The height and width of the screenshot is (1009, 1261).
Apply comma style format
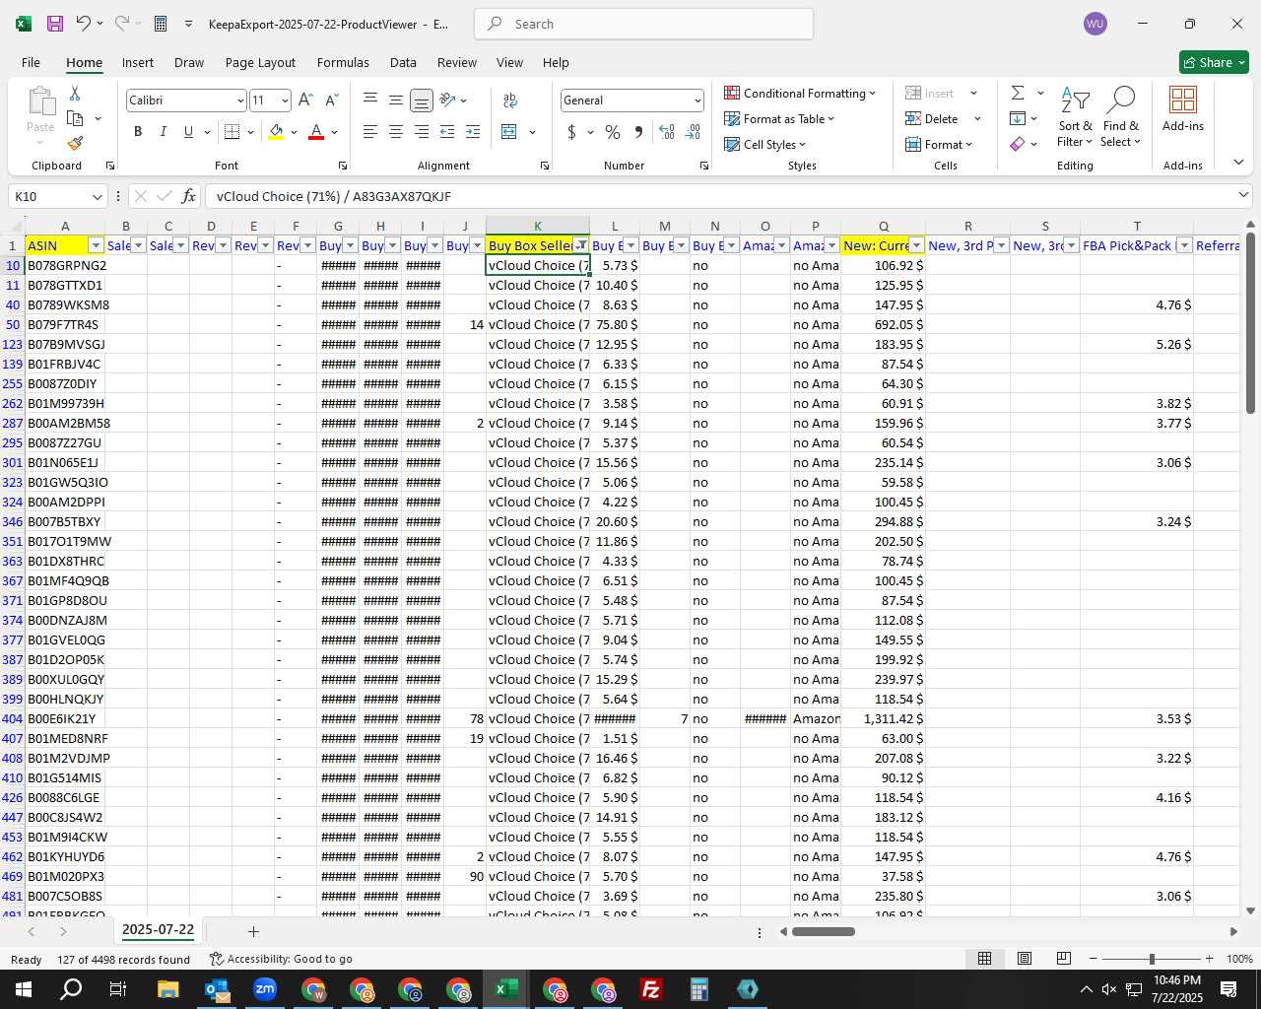[638, 131]
